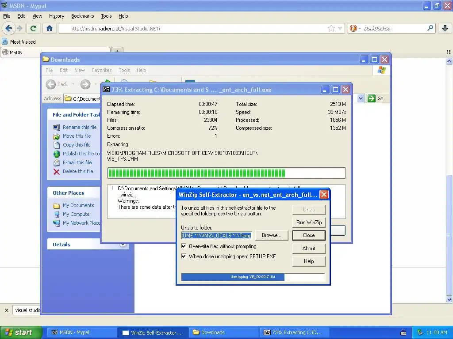This screenshot has width=453, height=339.
Task: Click the Publish this file globe icon
Action: pos(57,154)
